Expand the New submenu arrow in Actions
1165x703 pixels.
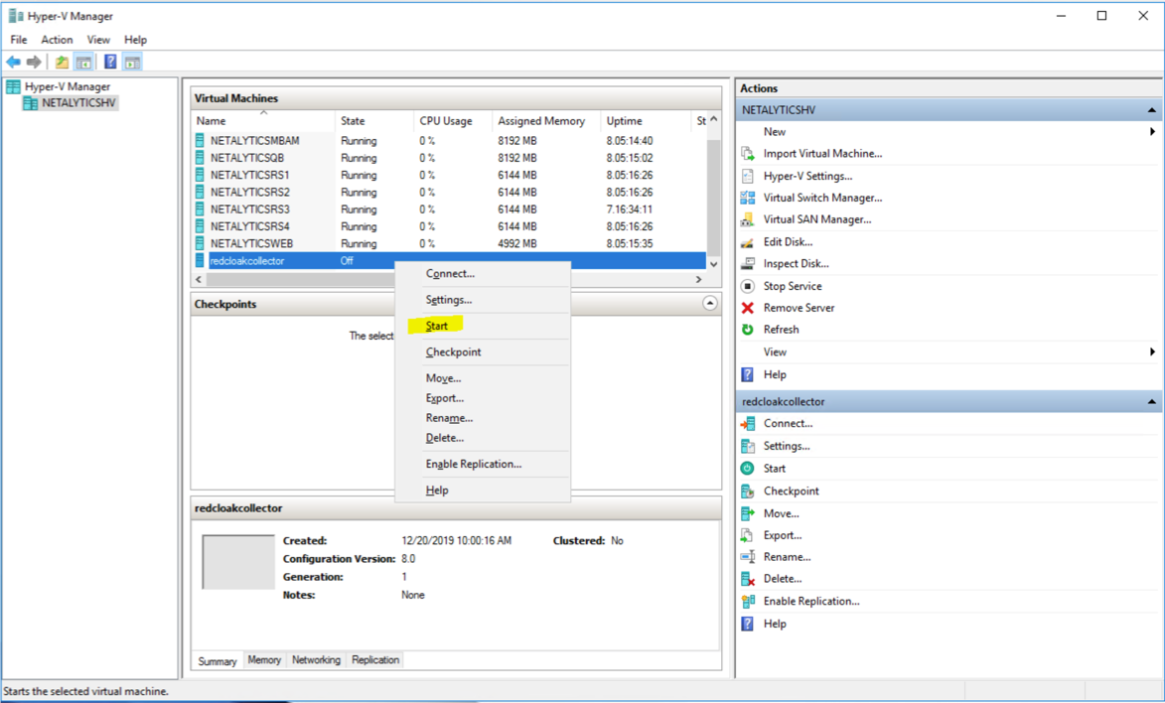click(x=1152, y=131)
